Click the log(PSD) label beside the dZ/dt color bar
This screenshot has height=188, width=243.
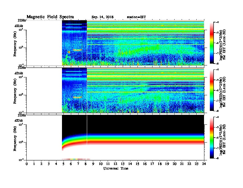(x=223, y=139)
